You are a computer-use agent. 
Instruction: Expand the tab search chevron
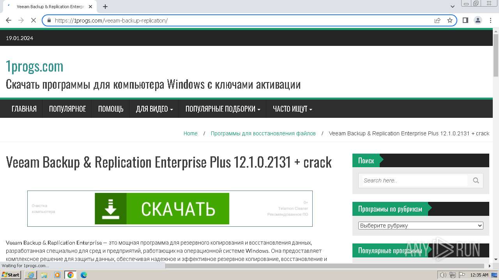coord(453,7)
